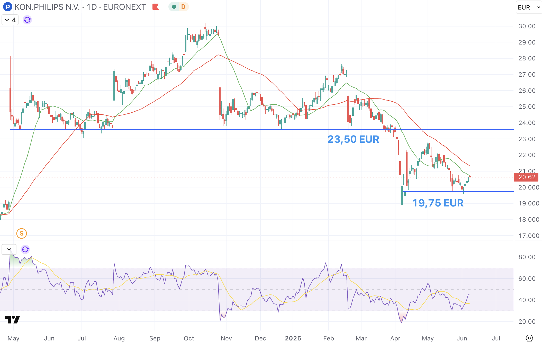Click the TradingView logo

coord(12,319)
